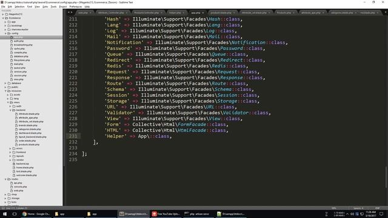388x218 pixels.
Task: Open auth.php file icon in config folder
Action: point(12,41)
